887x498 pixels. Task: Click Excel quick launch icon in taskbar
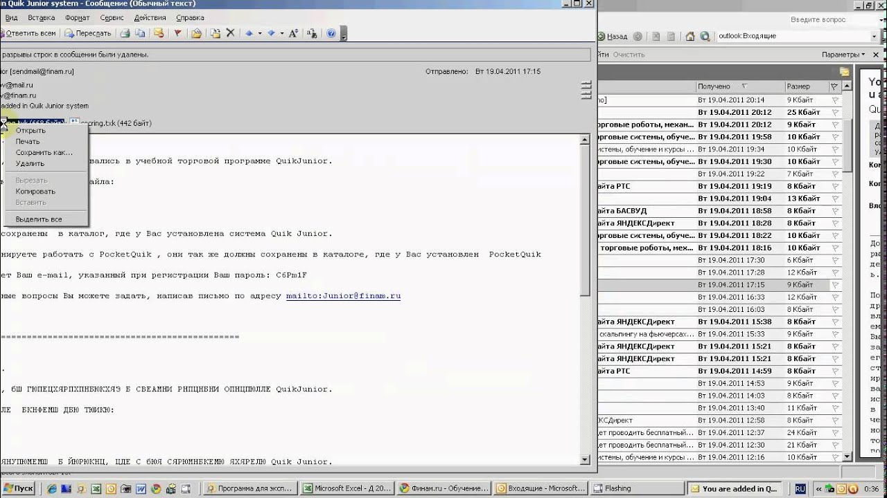pos(96,488)
